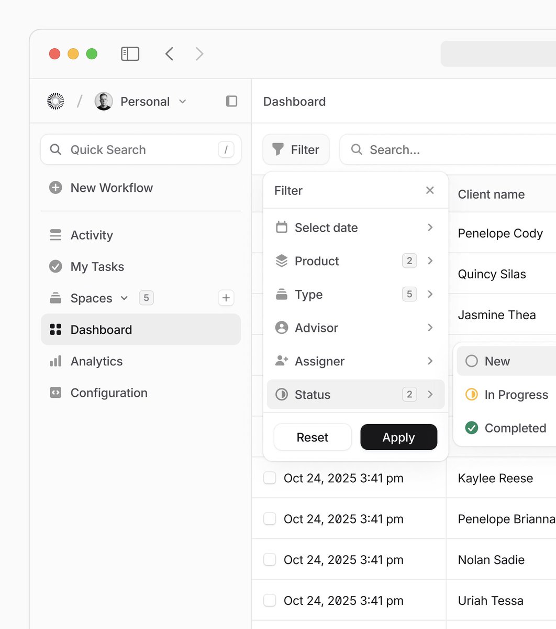Open Configuration
556x629 pixels.
(141, 393)
